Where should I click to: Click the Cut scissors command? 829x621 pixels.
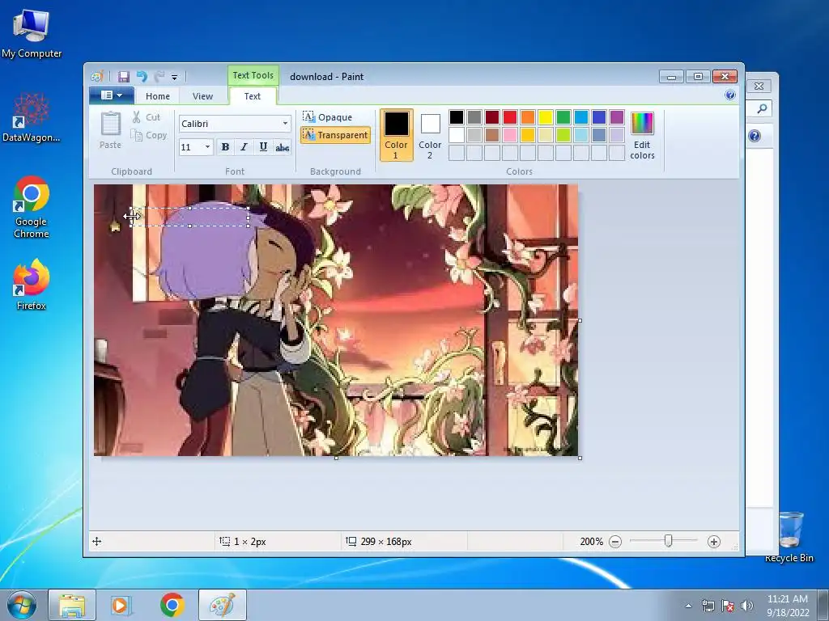(x=147, y=117)
